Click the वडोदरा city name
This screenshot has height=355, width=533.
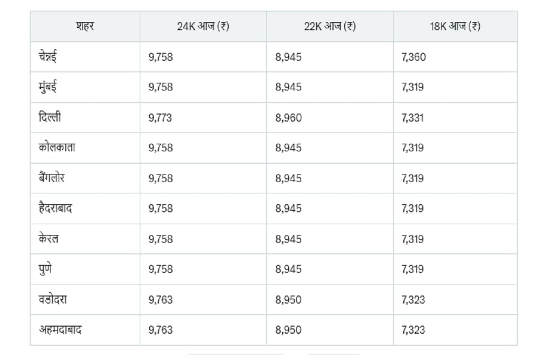[53, 300]
